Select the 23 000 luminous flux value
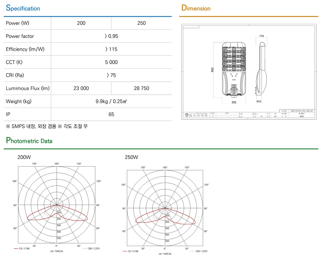Image resolution: width=327 pixels, height=261 pixels. click(81, 88)
